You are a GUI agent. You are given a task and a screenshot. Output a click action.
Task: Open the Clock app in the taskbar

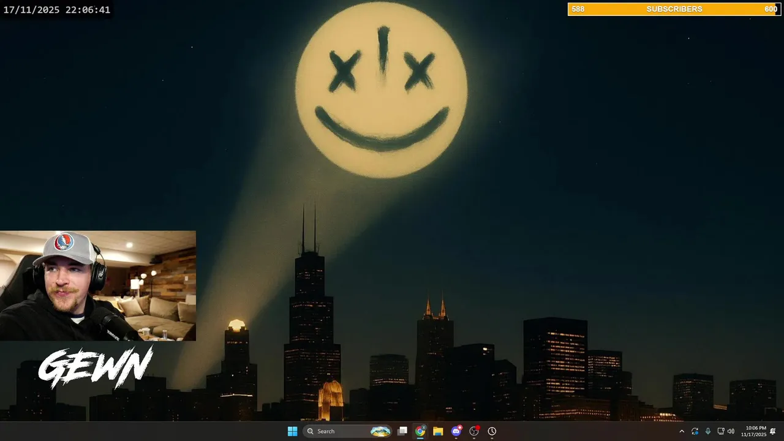(x=492, y=431)
